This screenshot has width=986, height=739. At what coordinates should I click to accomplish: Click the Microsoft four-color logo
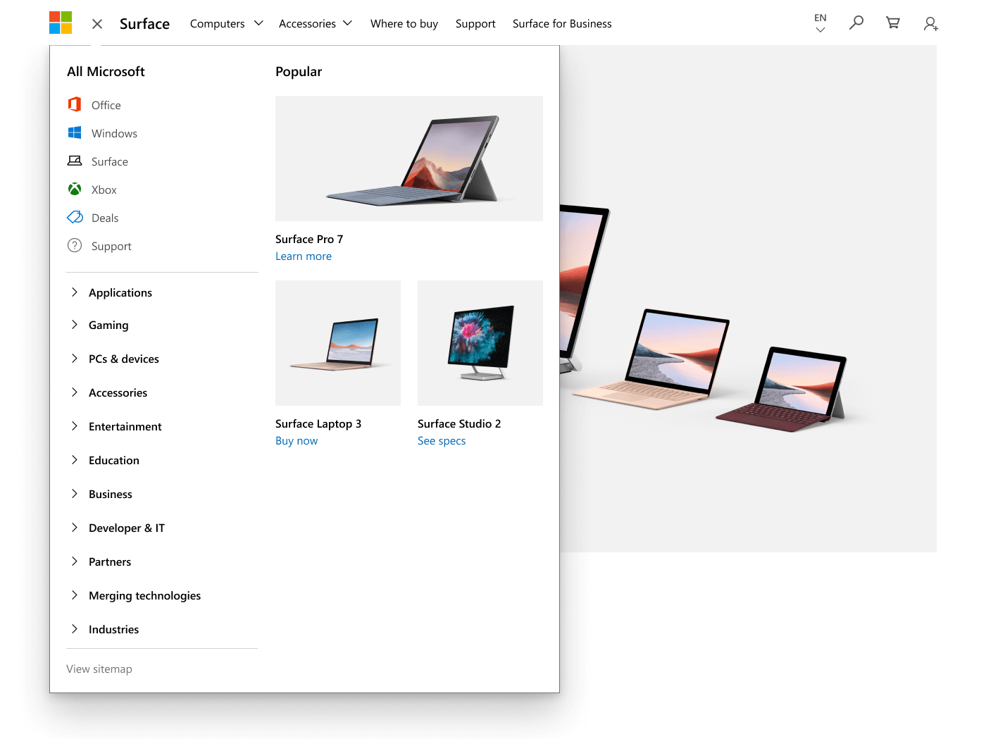(x=61, y=23)
